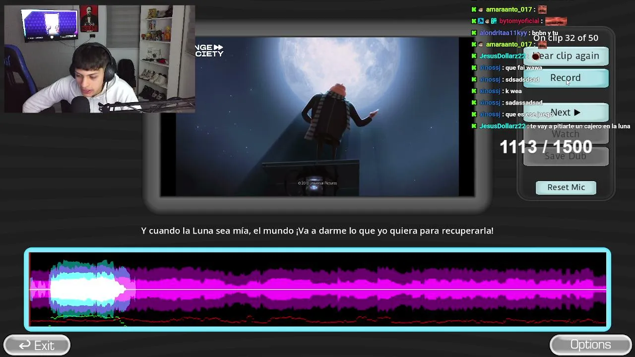This screenshot has width=635, height=357.
Task: Click the username alondritaa11kyy in chat
Action: [x=503, y=33]
